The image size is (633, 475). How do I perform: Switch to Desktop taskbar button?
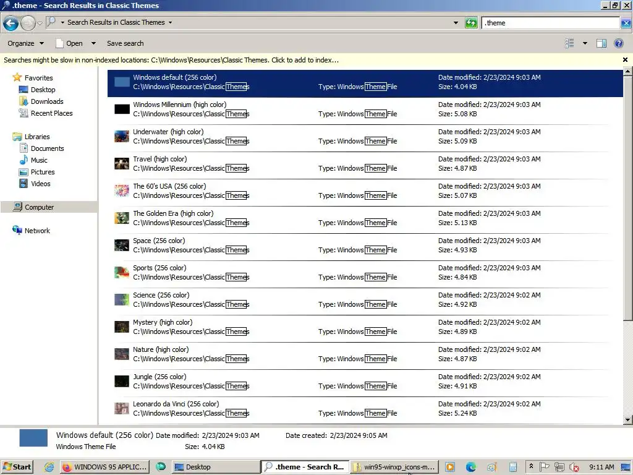215,468
